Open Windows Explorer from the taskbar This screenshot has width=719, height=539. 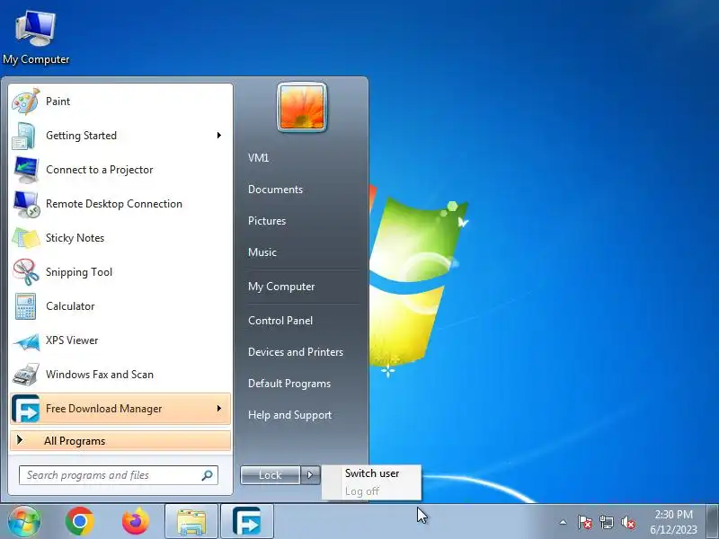point(191,522)
